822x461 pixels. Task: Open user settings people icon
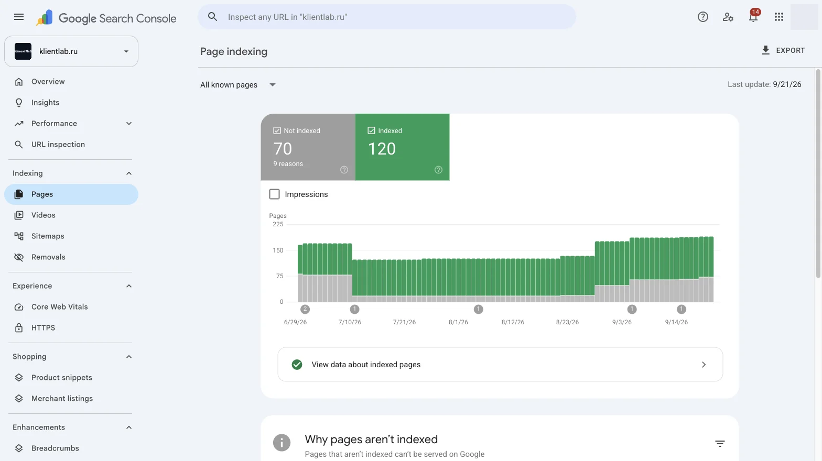pyautogui.click(x=728, y=17)
